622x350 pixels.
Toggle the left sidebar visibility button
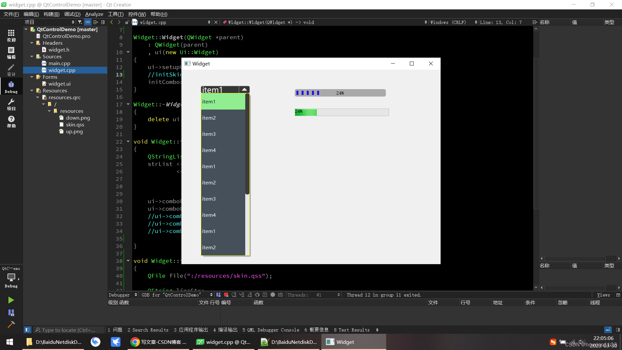point(28,330)
